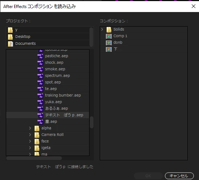
Task: Close the After Effects import dialog
Action: [x=194, y=6]
